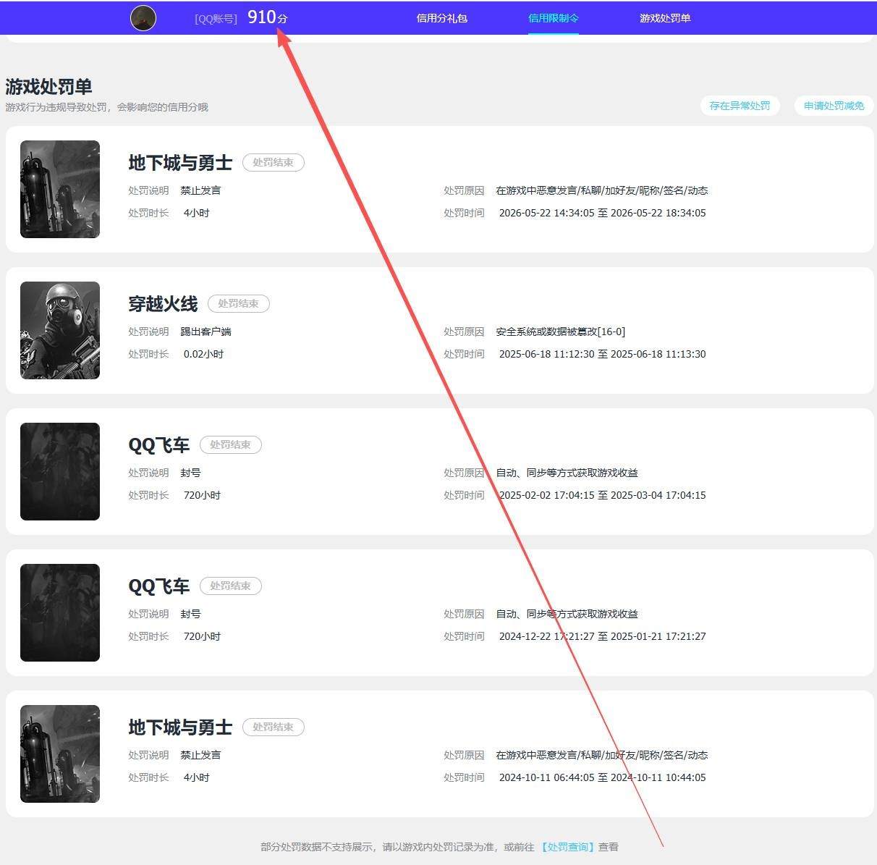Click the 安全系统或数据被篡改[16-0] reason
This screenshot has width=877, height=865.
[561, 332]
